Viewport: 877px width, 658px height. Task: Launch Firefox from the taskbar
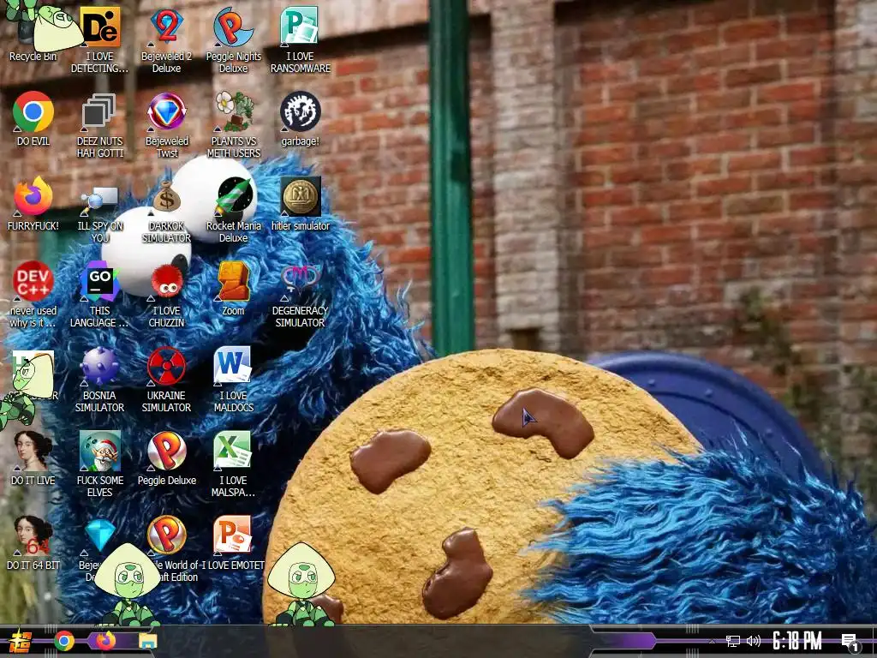point(105,641)
